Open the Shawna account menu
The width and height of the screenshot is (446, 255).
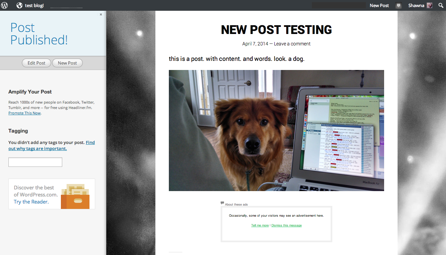point(416,5)
